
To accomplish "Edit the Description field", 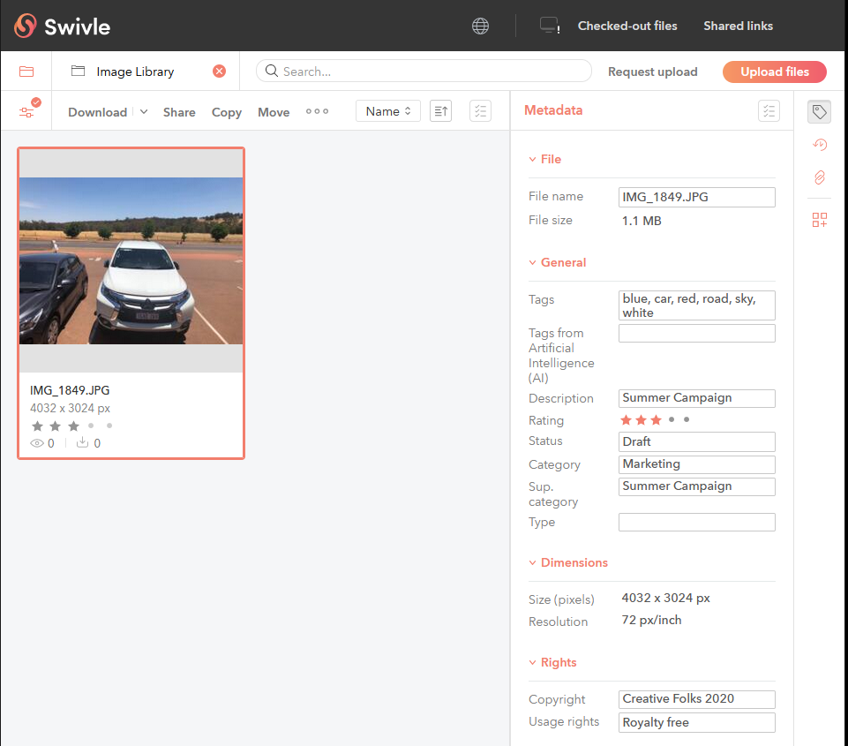I will [x=696, y=398].
